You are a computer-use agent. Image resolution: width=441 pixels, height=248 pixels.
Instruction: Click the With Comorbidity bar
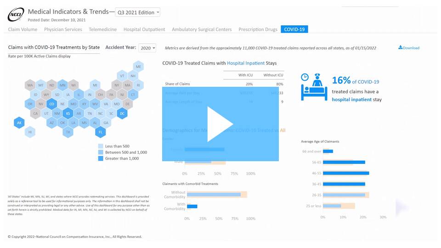point(192,206)
